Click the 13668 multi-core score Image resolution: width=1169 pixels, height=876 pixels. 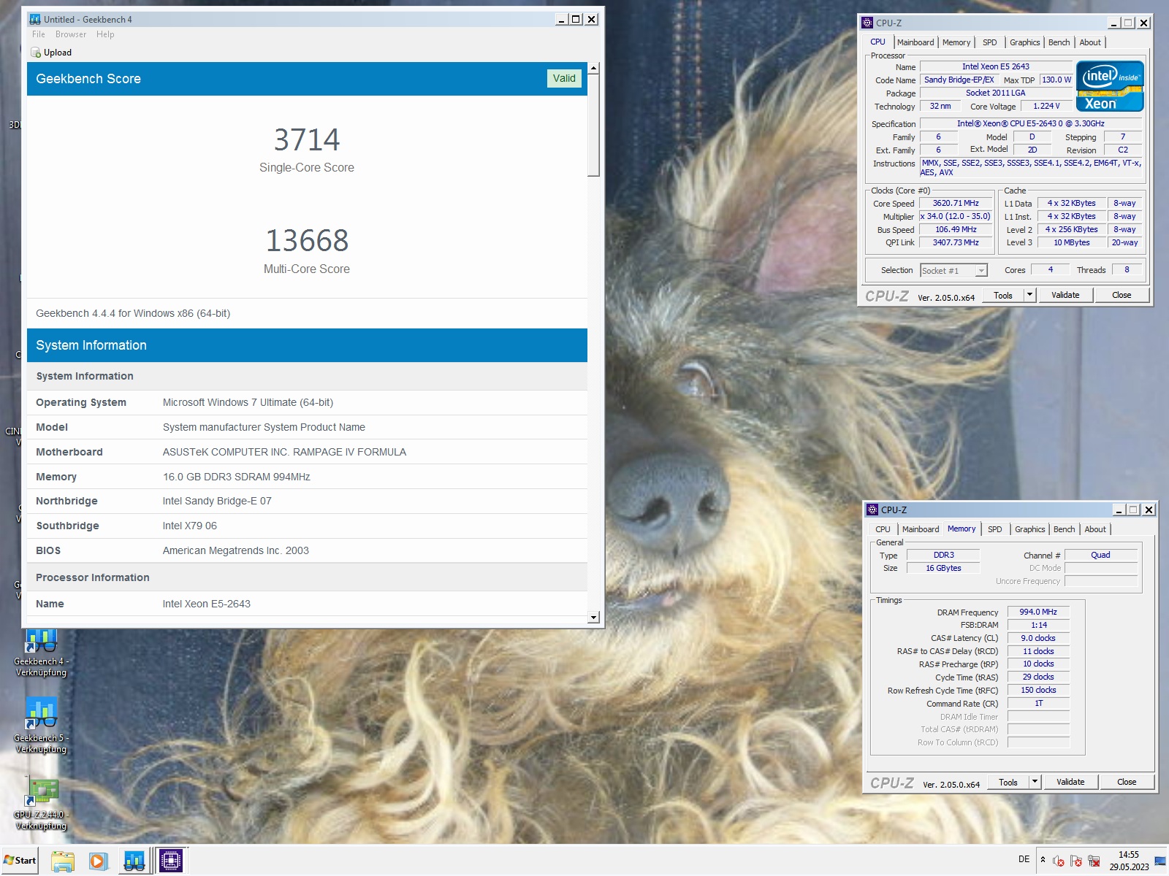pyautogui.click(x=307, y=240)
